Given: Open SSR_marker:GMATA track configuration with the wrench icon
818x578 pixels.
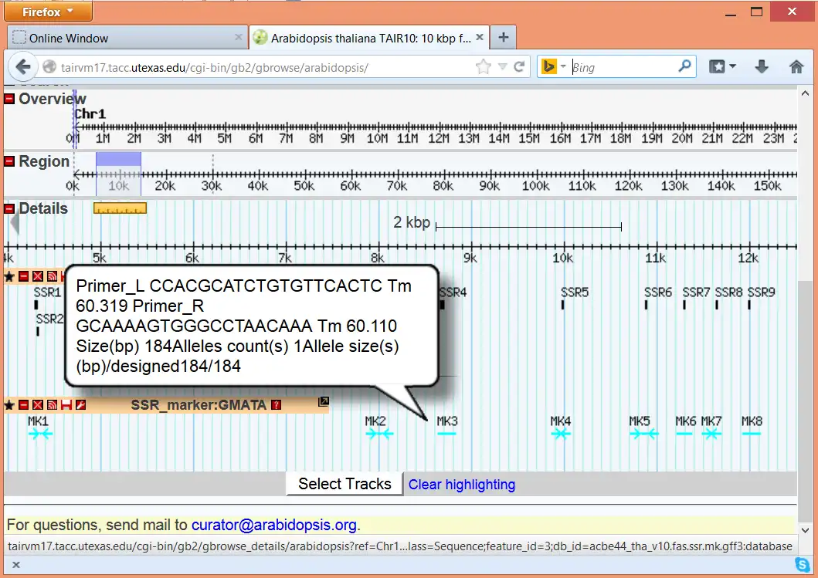Looking at the screenshot, I should [80, 405].
